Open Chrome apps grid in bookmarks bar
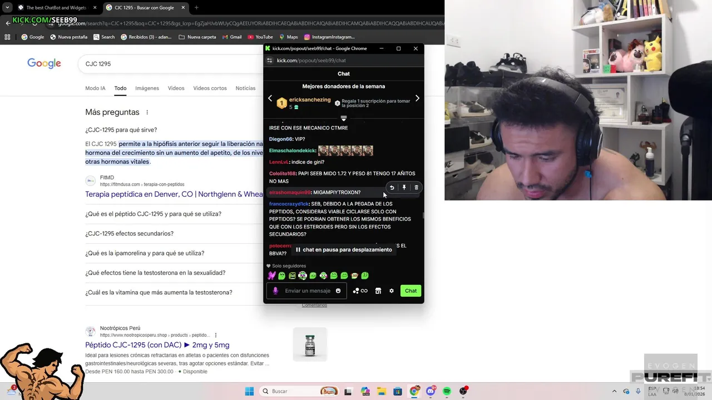Image resolution: width=712 pixels, height=400 pixels. coord(7,37)
